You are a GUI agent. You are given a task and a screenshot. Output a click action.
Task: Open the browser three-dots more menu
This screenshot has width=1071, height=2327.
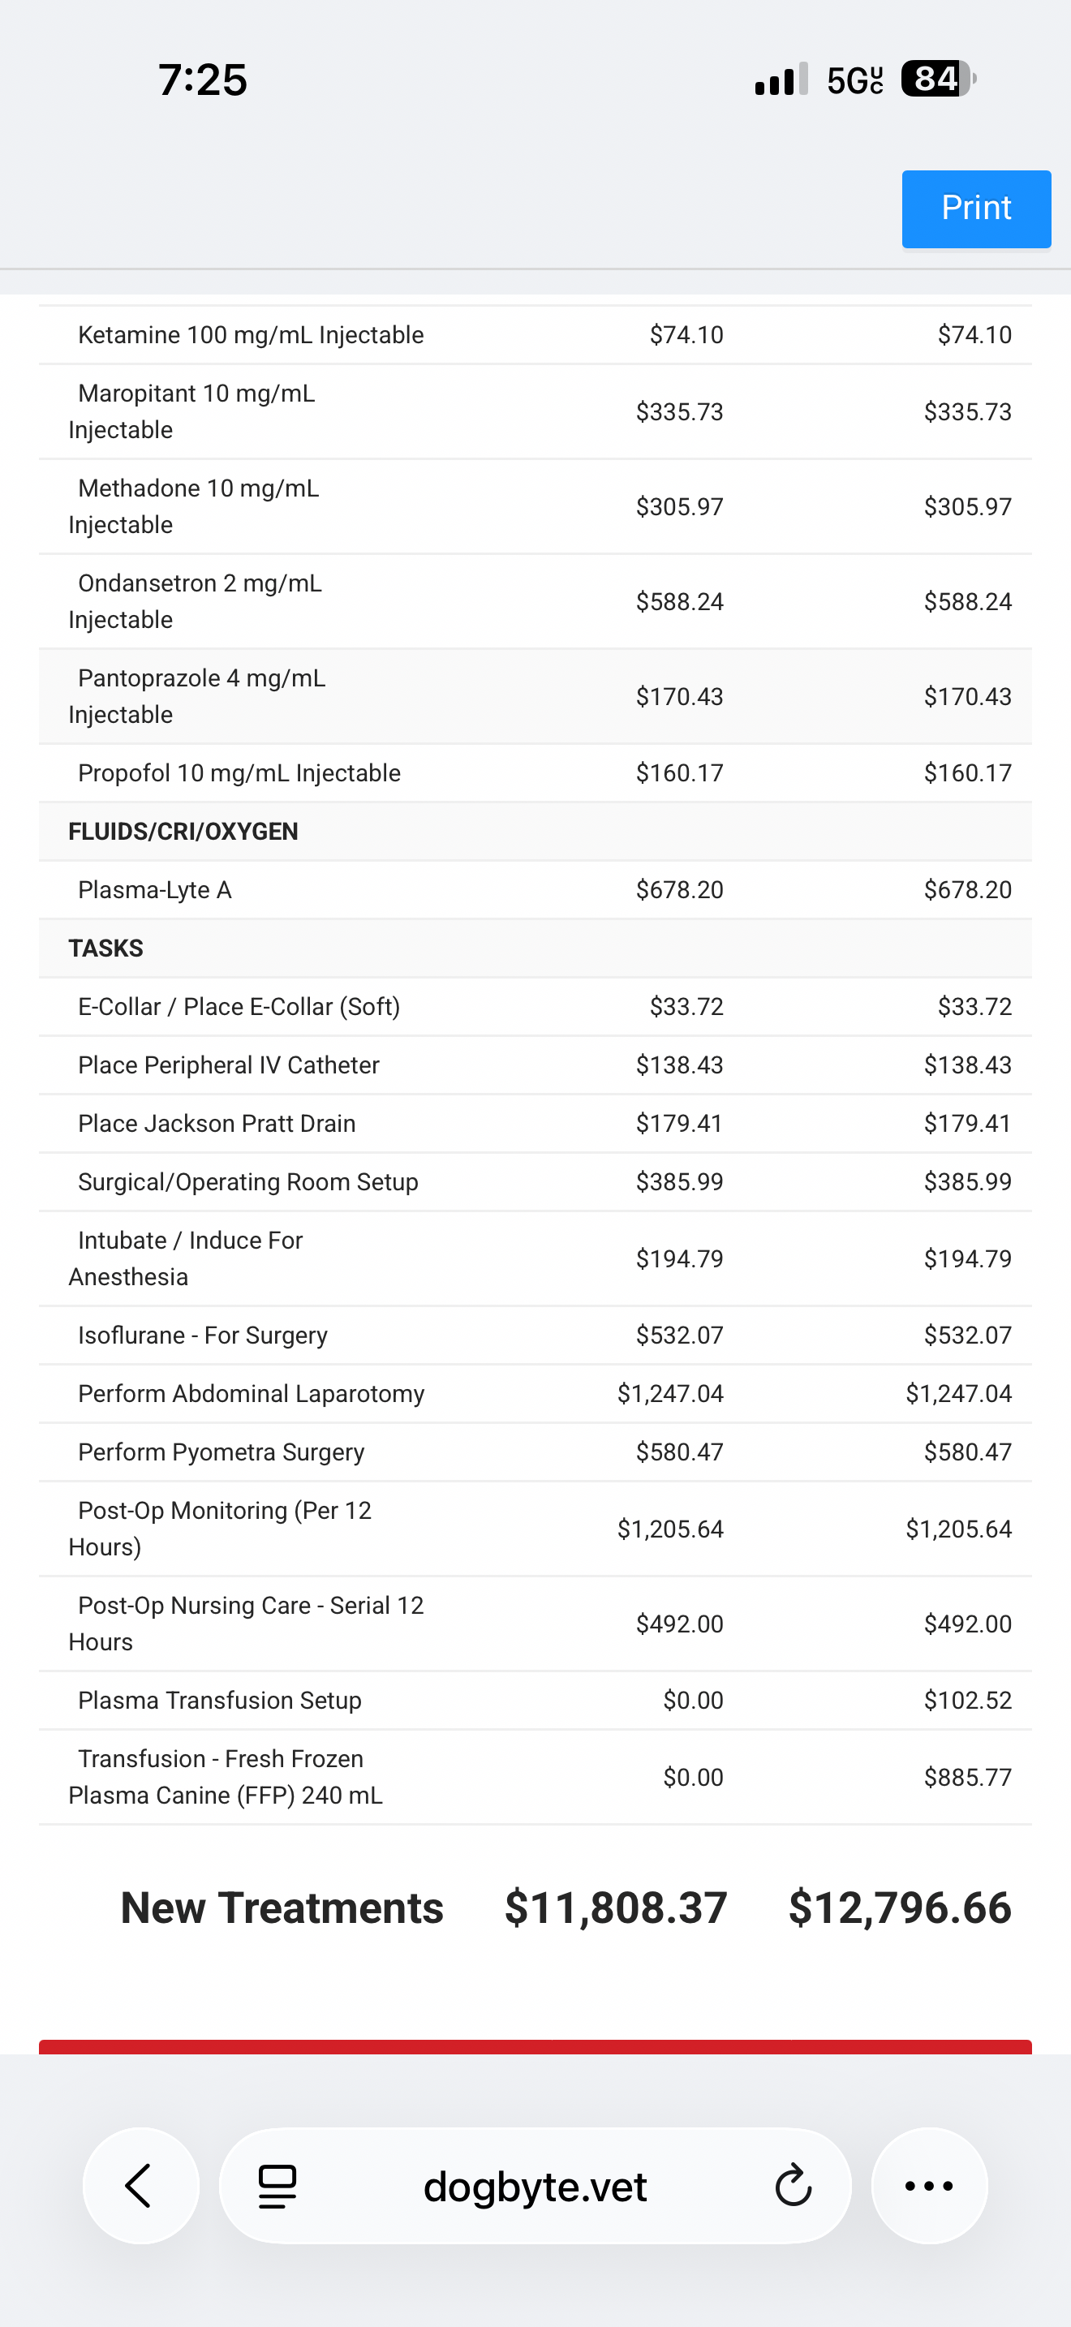928,2186
